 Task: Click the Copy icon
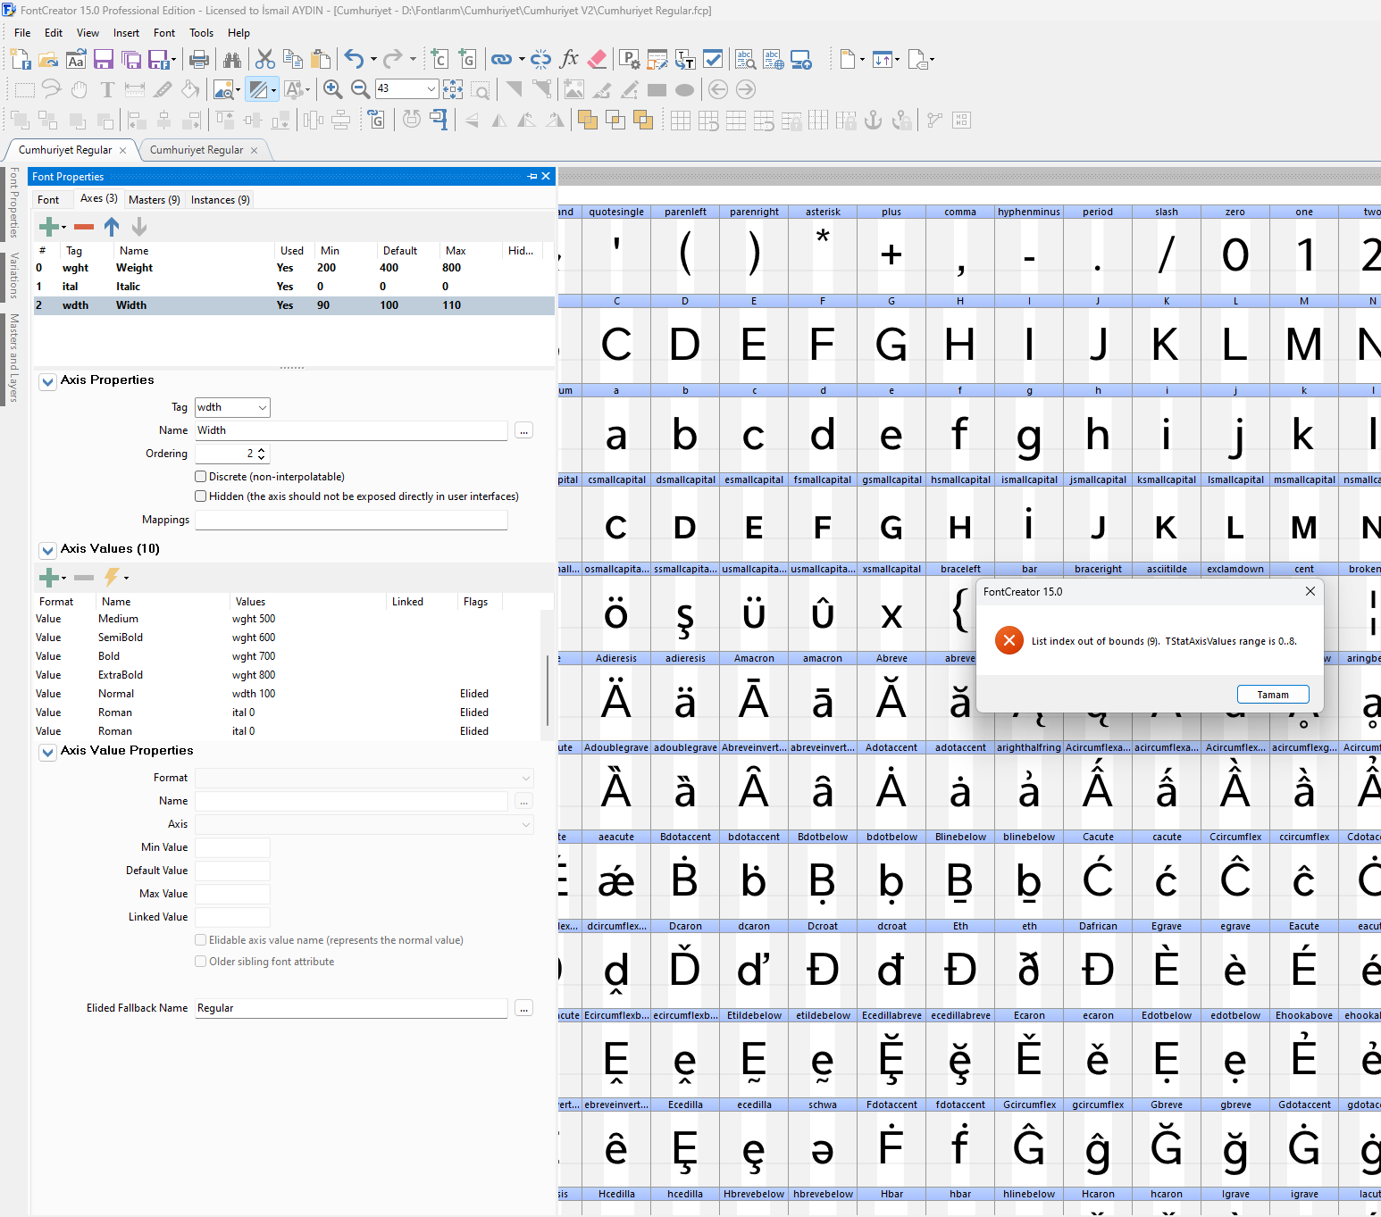coord(293,60)
